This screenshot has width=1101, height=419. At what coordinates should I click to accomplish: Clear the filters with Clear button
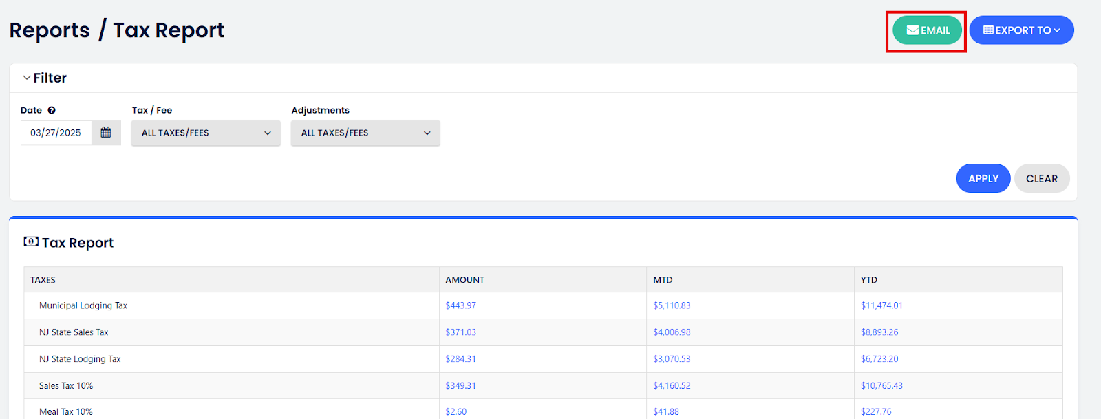click(x=1041, y=178)
